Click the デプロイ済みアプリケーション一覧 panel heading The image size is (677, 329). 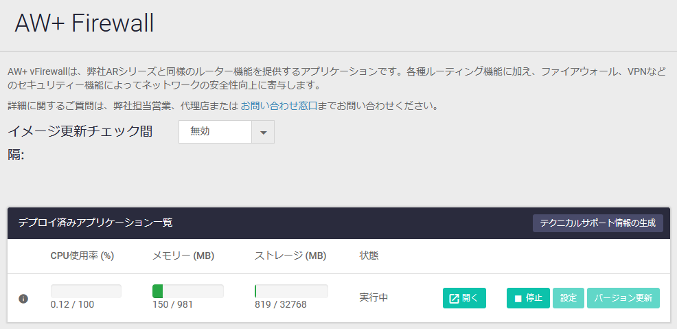point(95,223)
